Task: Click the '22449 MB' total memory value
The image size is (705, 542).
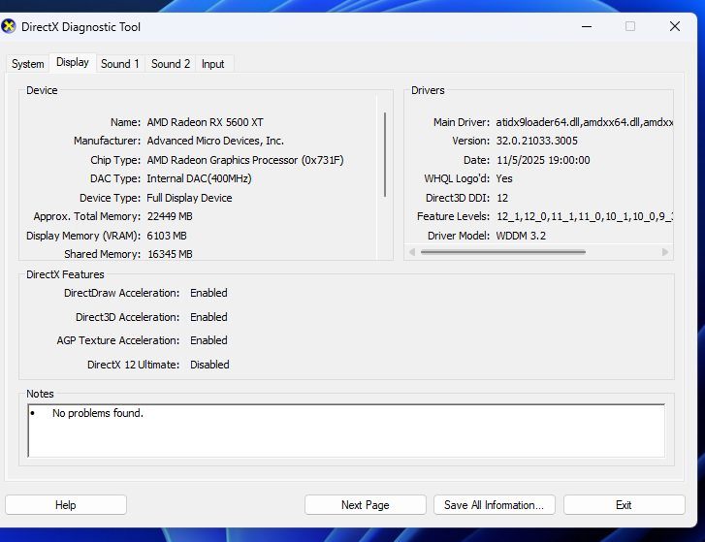Action: coord(170,216)
